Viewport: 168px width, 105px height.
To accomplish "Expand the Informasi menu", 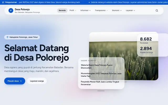I will (x=86, y=10).
